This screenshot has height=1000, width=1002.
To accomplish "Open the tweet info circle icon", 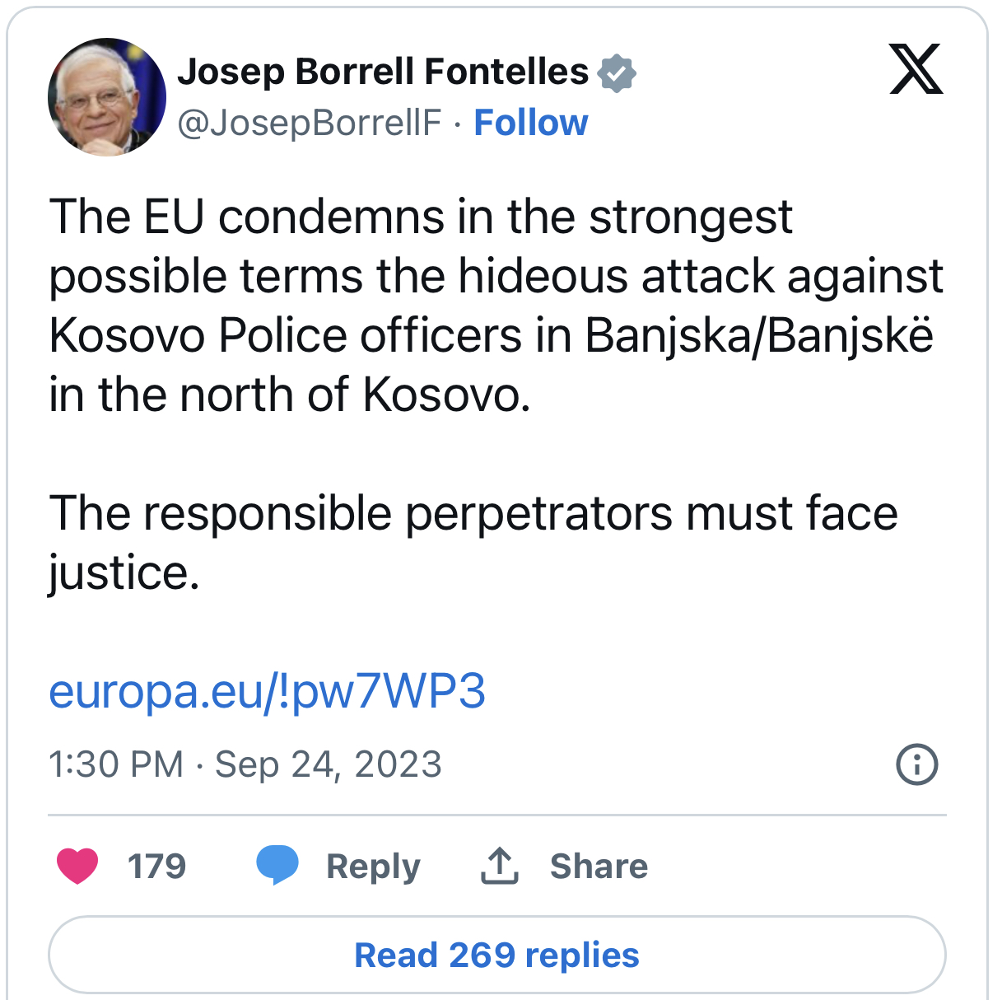I will pos(916,764).
